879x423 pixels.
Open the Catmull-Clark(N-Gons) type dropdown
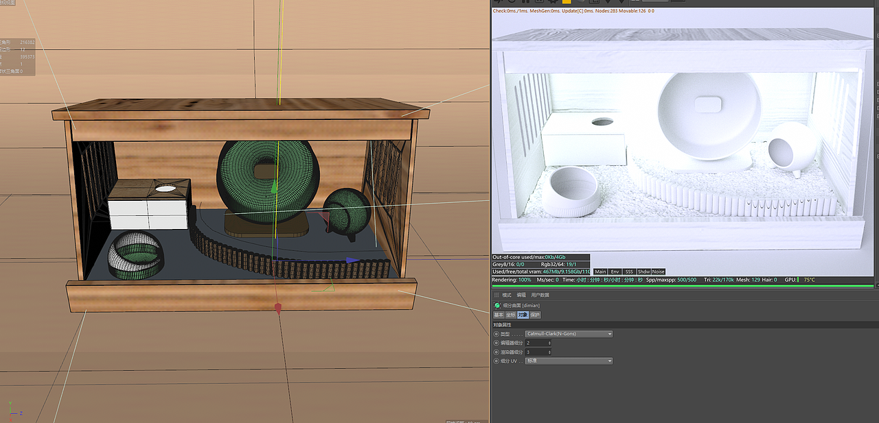(569, 334)
